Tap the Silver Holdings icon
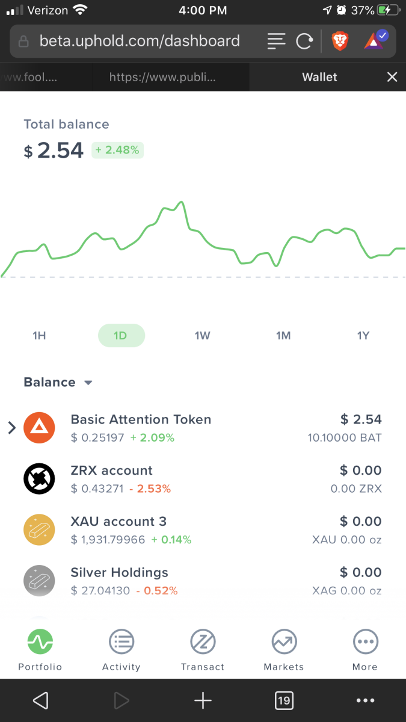Screen dimensions: 406x722 click(39, 581)
